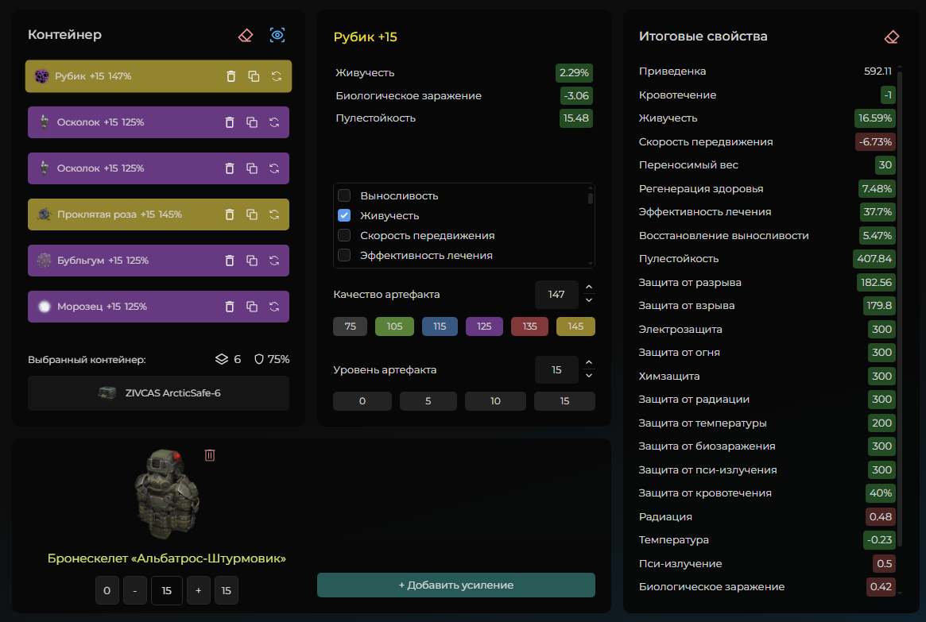The image size is (926, 622).
Task: Delete the Бубльгум +15 artifact
Action: click(230, 261)
